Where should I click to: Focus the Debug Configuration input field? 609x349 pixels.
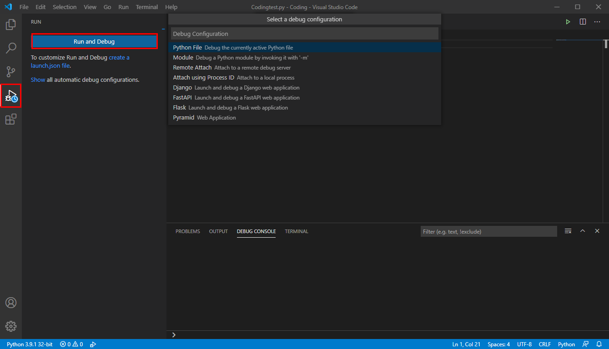click(x=304, y=34)
